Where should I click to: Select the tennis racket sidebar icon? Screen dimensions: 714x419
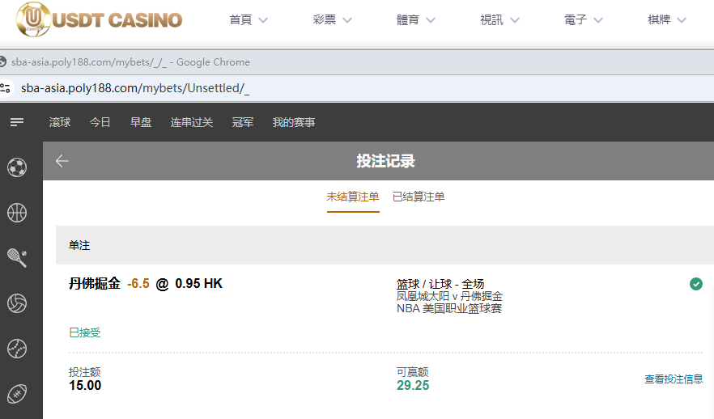coord(17,257)
